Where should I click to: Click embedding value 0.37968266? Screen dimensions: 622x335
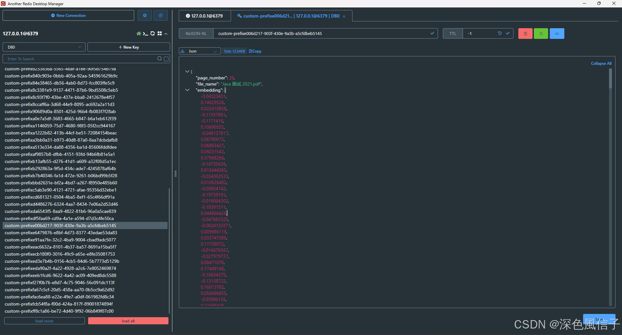(212, 158)
